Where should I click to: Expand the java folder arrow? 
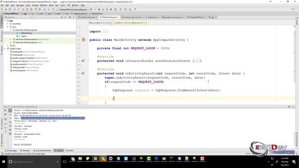point(7,27)
